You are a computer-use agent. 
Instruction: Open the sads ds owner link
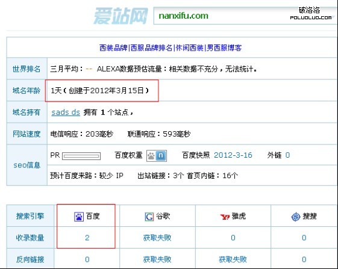click(x=66, y=112)
